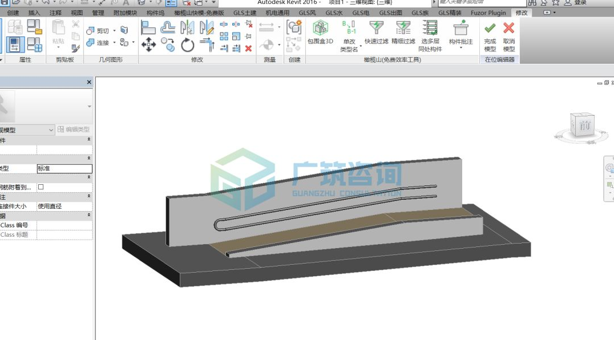This screenshot has width=614, height=340.
Task: Click the 单改类型名 tool
Action: 349,37
